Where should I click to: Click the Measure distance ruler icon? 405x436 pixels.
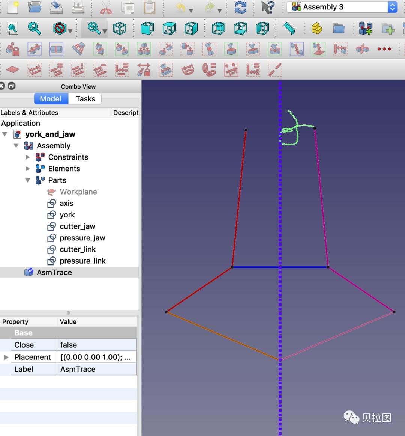point(289,29)
